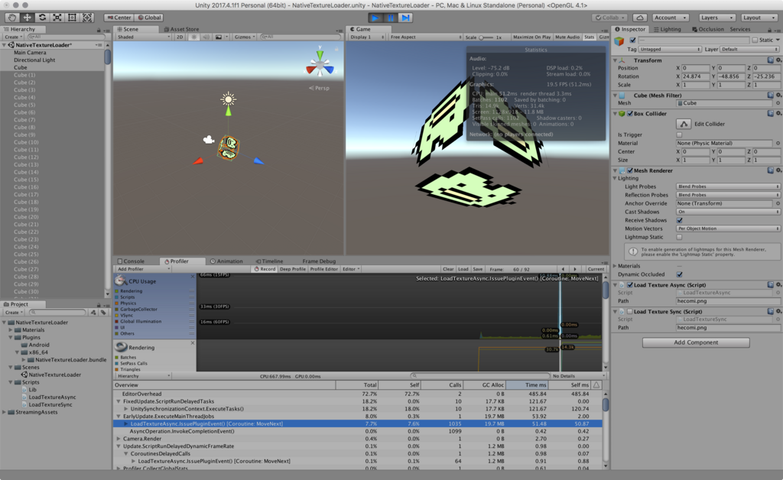Image resolution: width=783 pixels, height=480 pixels.
Task: Click the Edit Collider icon button
Action: pos(684,124)
